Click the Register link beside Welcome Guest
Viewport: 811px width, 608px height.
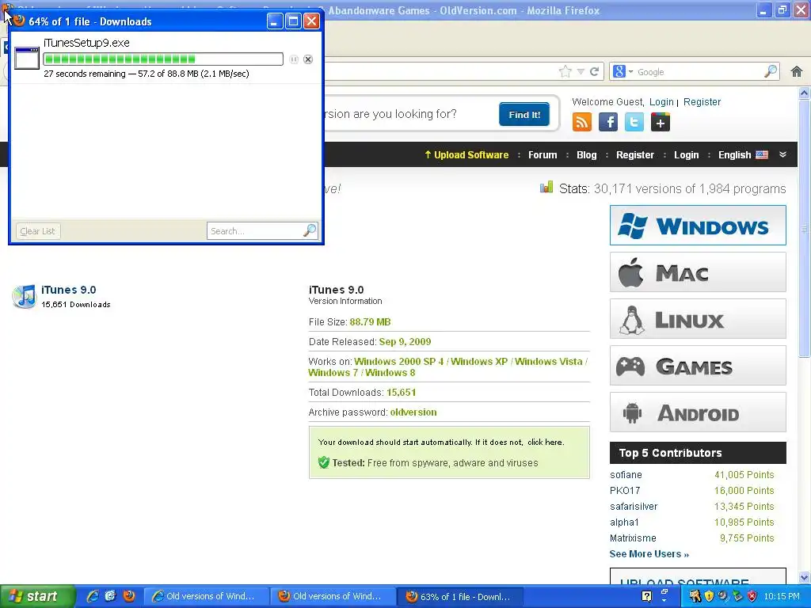click(x=702, y=102)
